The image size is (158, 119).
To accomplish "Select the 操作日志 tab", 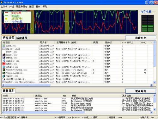I will click(x=9, y=90).
